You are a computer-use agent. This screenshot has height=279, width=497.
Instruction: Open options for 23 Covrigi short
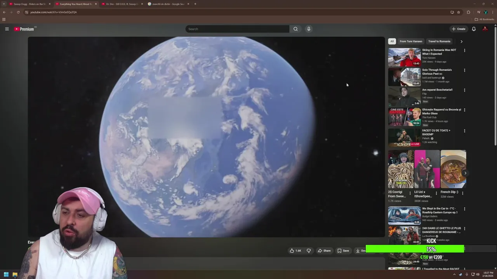tap(410, 193)
